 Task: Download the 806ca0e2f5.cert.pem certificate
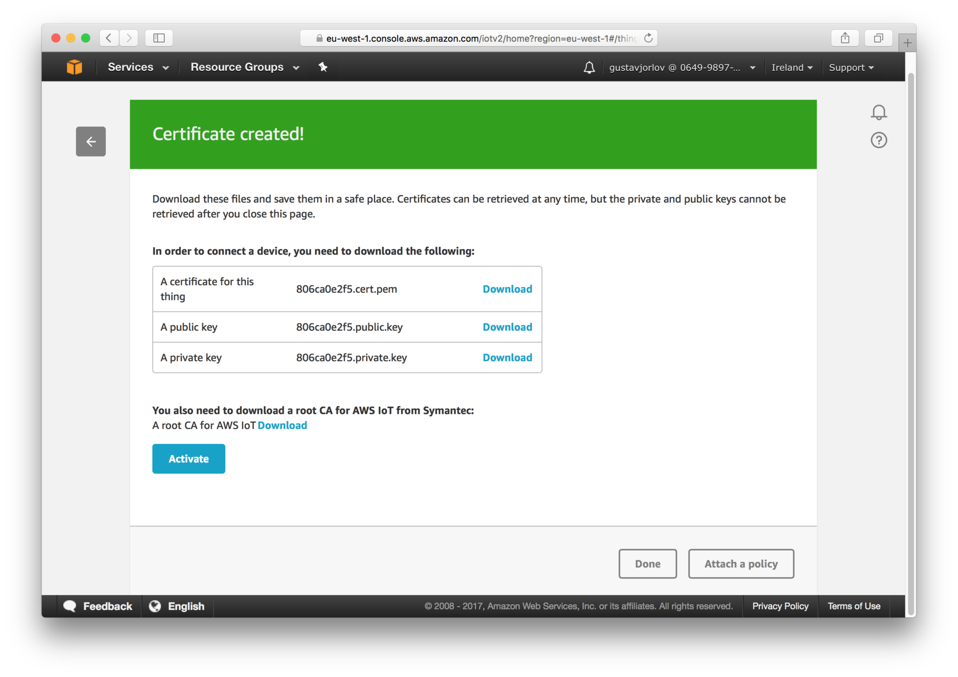[x=507, y=289]
